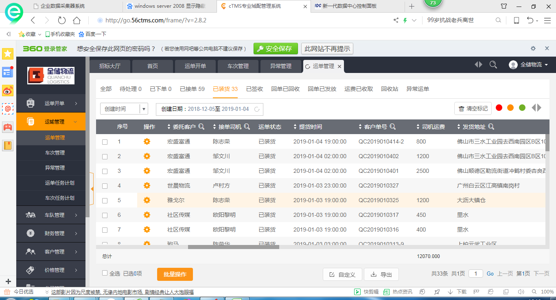Click search icon beside 委托客户 column header

[201, 127]
